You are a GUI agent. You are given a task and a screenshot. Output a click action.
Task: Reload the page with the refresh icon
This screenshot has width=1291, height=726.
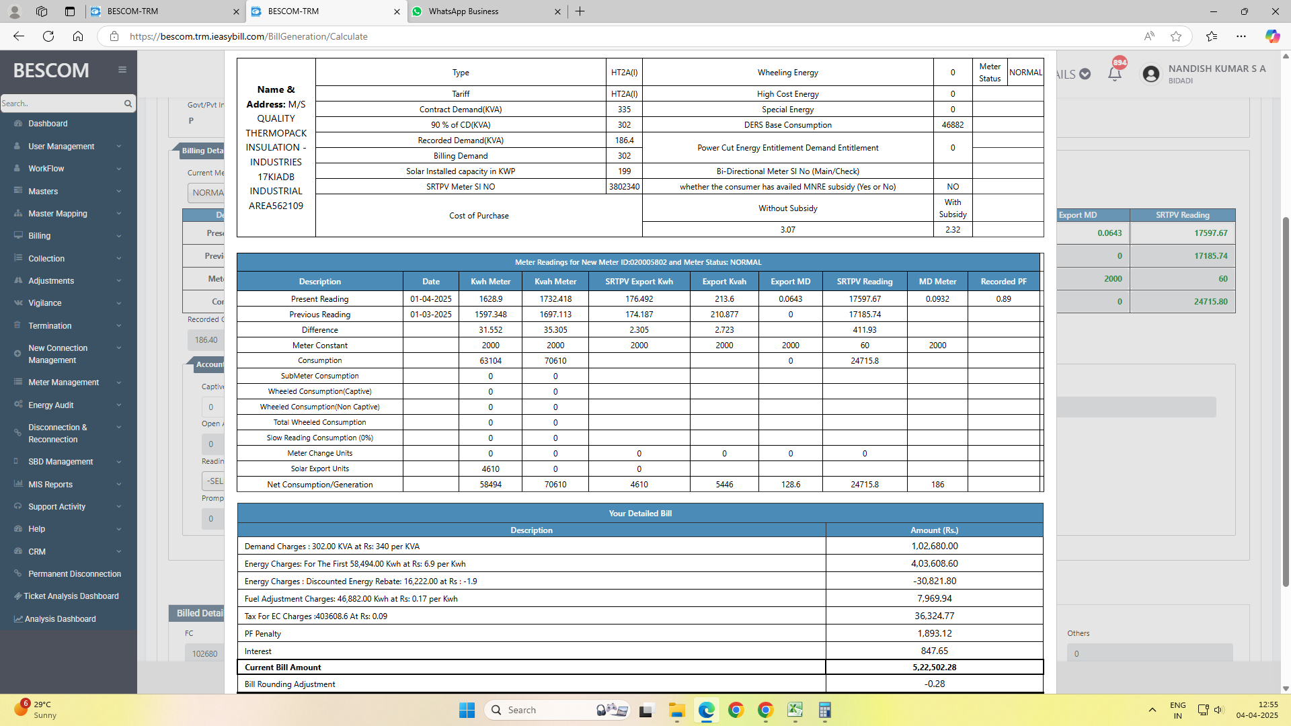(x=48, y=36)
